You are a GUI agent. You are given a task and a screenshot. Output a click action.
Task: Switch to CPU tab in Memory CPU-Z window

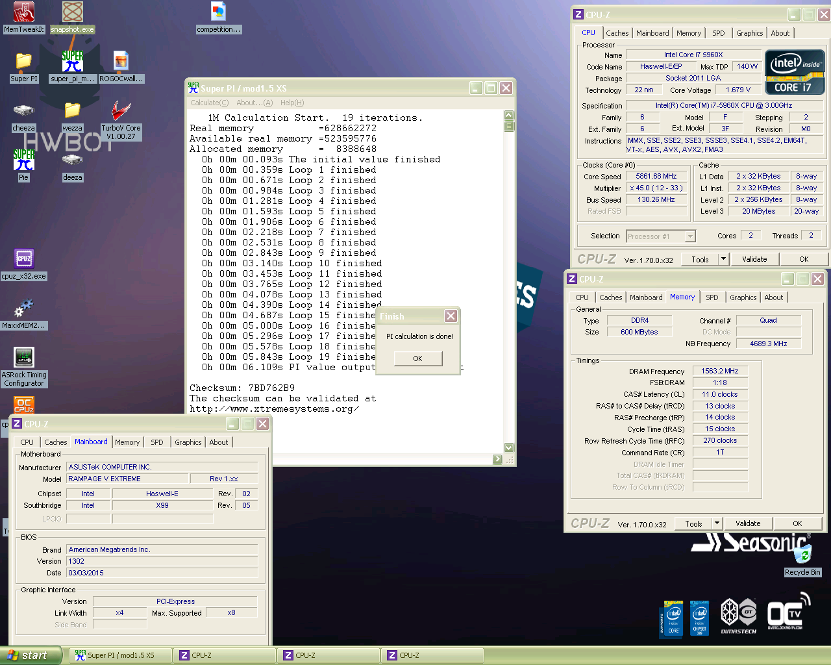(582, 297)
